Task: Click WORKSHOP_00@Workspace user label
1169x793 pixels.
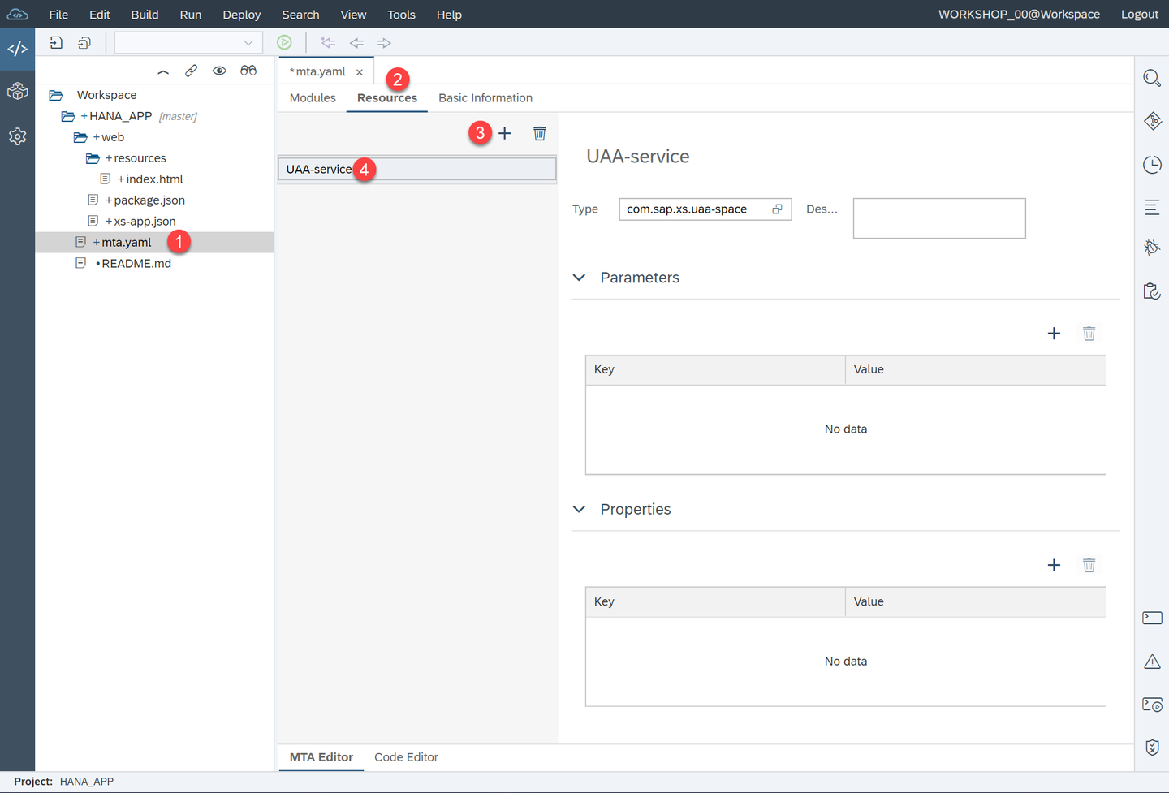Action: point(1019,15)
